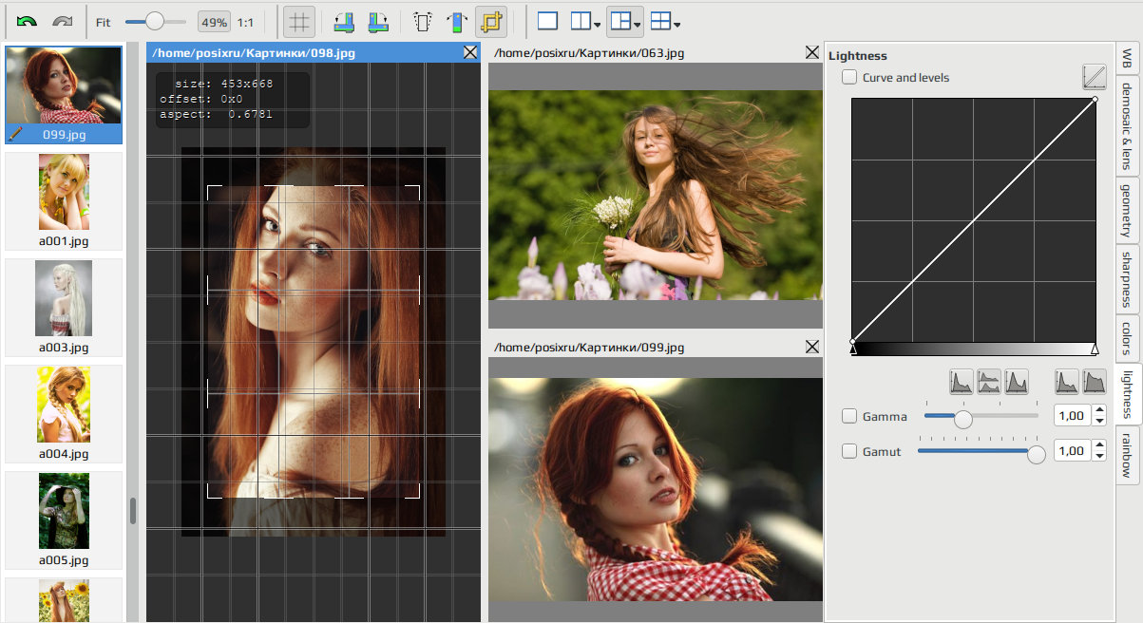Click the green undo arrow
This screenshot has width=1143, height=623.
click(27, 21)
